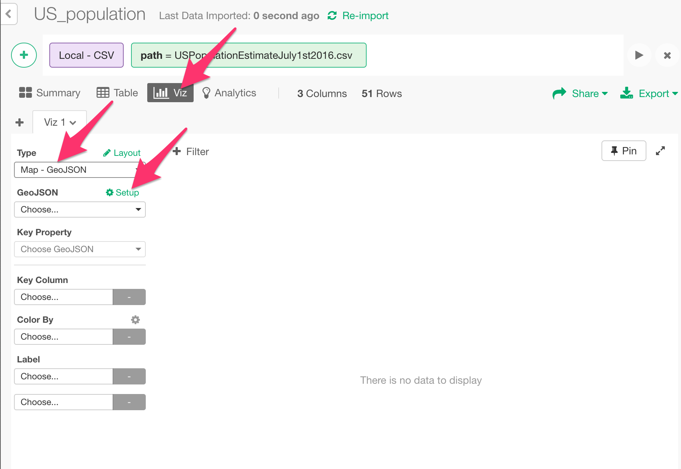Switch to the Table view
The image size is (681, 469).
tap(117, 93)
